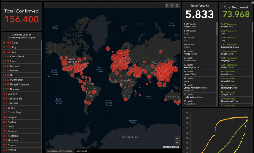Click 54.278 recovered Hubei China entry
The height and width of the screenshot is (153, 254).
click(235, 26)
